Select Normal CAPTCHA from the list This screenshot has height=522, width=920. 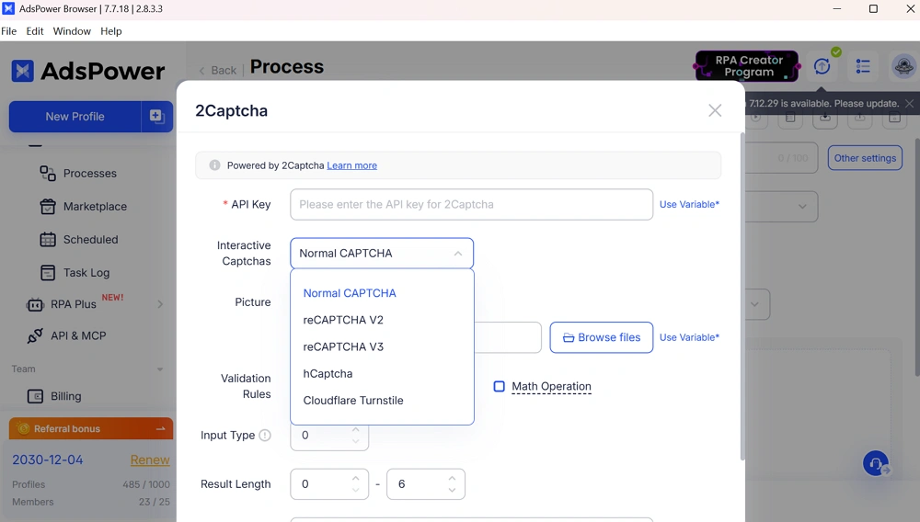pyautogui.click(x=350, y=293)
